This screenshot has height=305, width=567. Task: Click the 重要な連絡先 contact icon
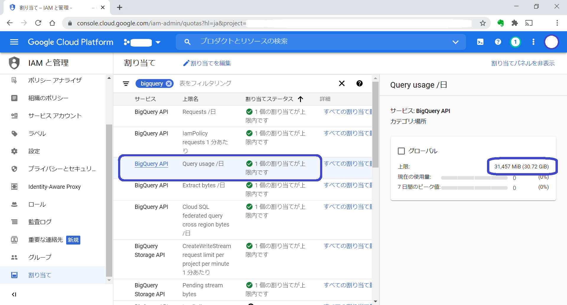[x=14, y=240]
